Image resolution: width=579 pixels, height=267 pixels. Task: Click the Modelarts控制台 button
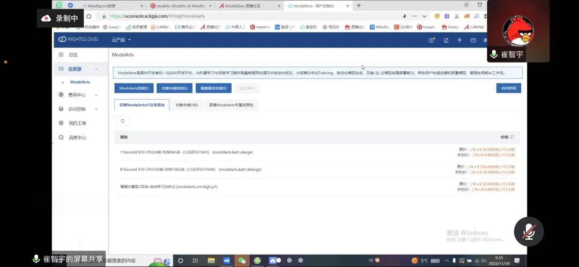pos(133,88)
